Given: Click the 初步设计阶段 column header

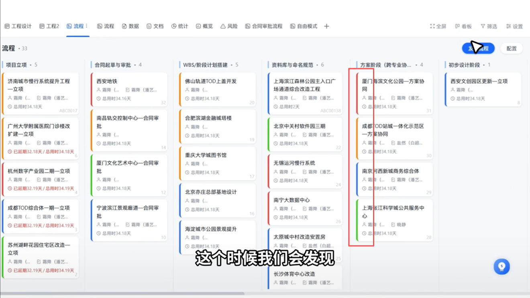Looking at the screenshot, I should pos(464,65).
